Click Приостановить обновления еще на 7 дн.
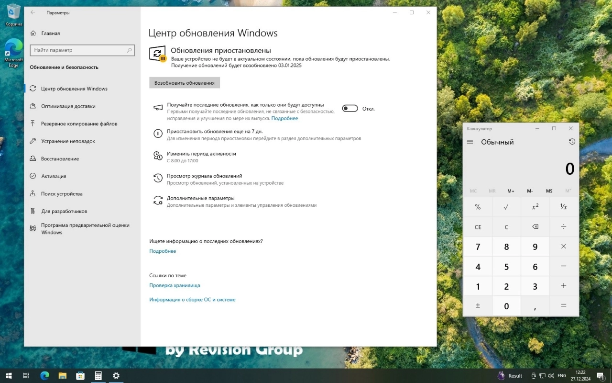Viewport: 612px width, 383px height. 215,131
